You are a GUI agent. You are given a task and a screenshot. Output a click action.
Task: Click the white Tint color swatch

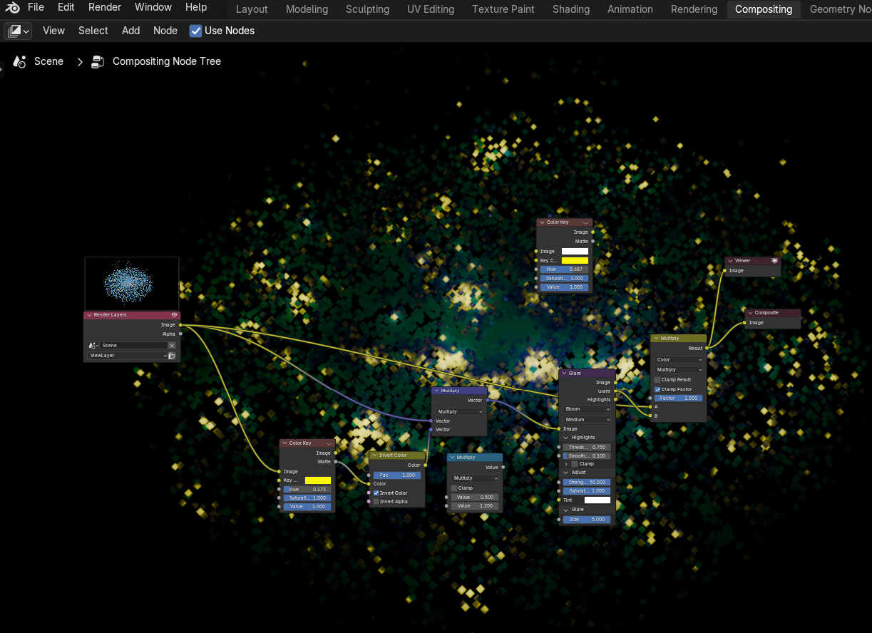[597, 500]
